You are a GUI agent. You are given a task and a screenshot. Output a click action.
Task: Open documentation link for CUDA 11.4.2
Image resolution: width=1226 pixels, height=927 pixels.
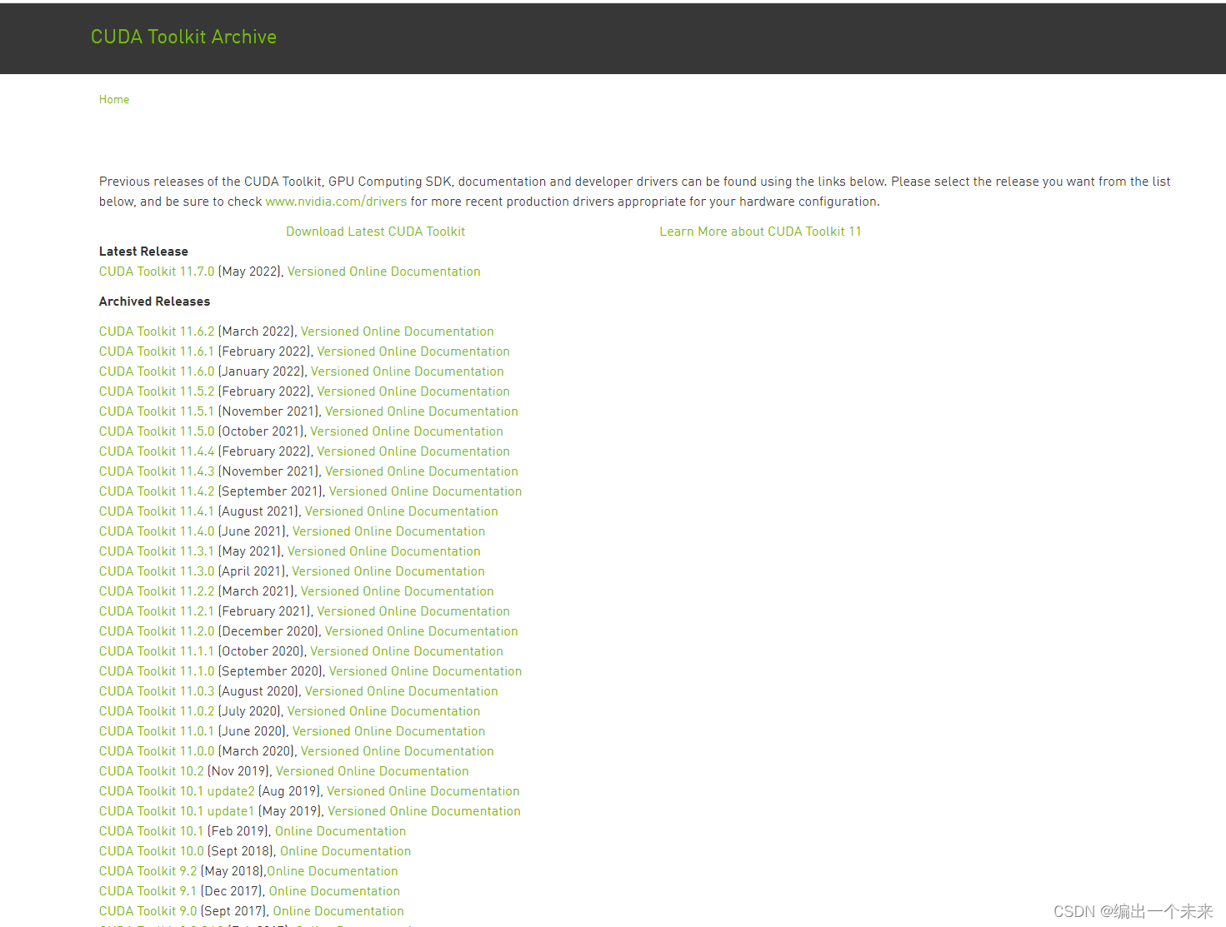pyautogui.click(x=425, y=491)
